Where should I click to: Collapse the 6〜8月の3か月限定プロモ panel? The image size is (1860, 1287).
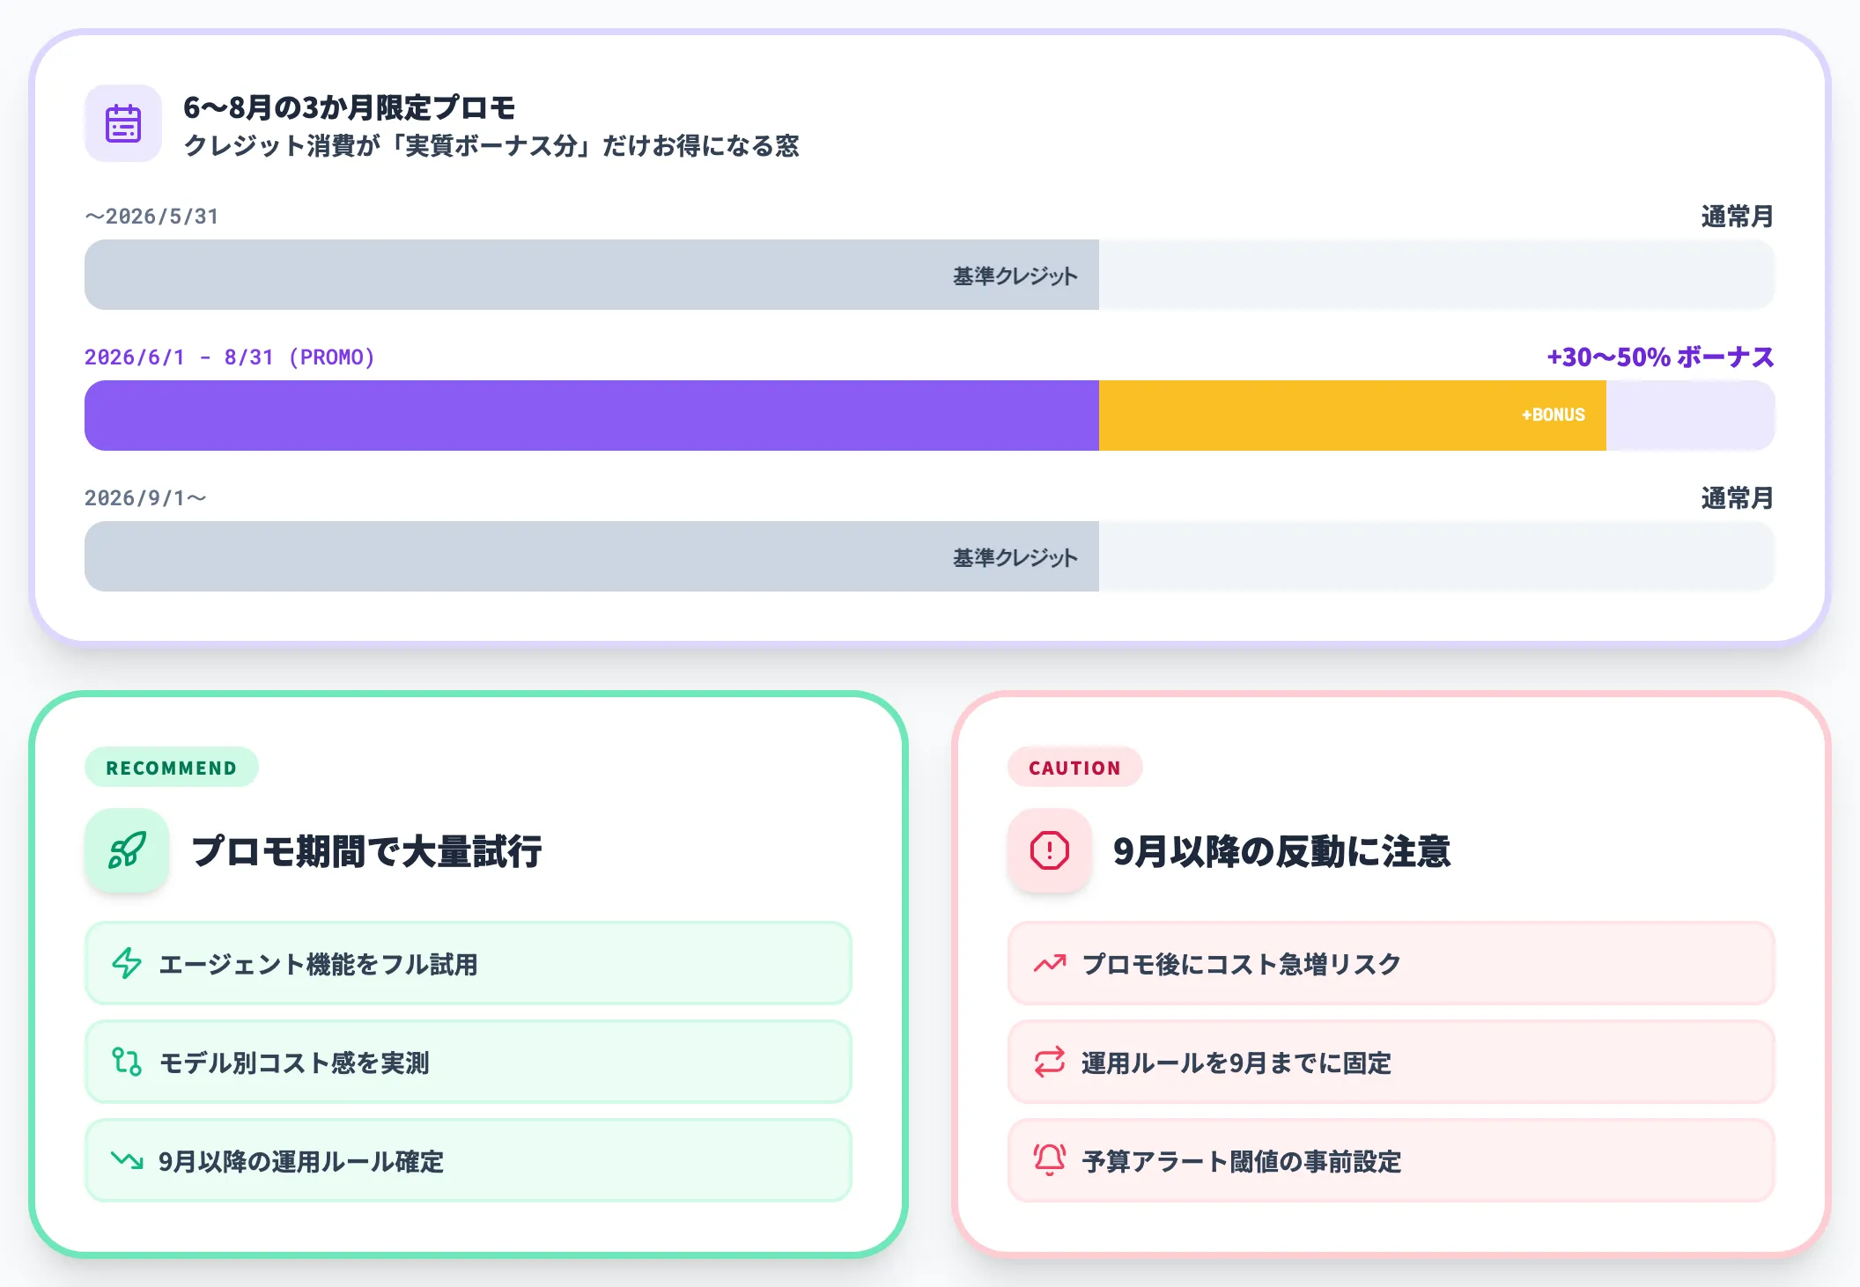351,109
